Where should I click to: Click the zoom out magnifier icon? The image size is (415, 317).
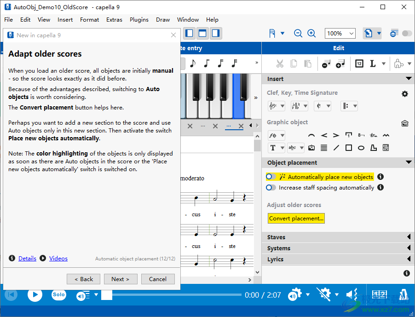[298, 33]
